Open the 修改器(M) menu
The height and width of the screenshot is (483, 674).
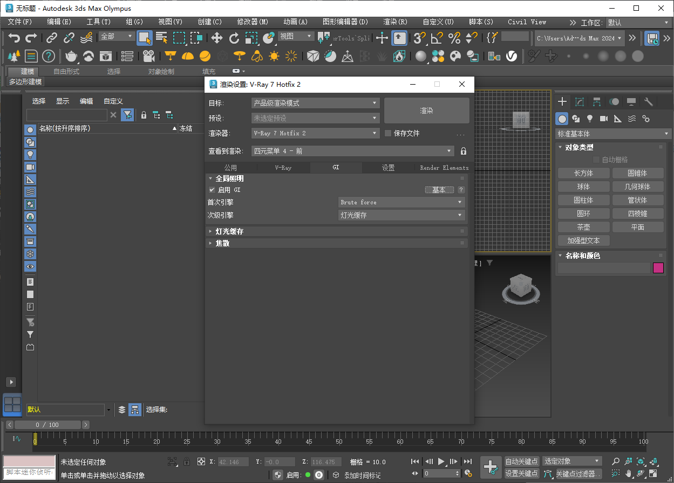coord(253,22)
